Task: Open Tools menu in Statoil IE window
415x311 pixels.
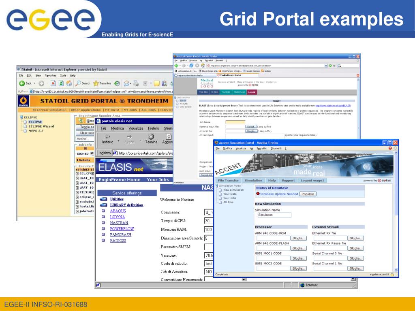Action: pos(63,75)
